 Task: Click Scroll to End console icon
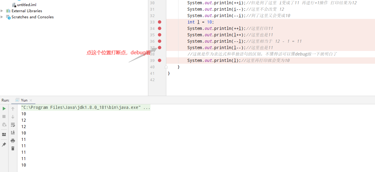click(13, 133)
